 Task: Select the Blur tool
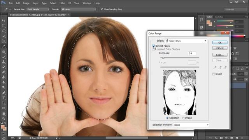[x=4, y=82]
